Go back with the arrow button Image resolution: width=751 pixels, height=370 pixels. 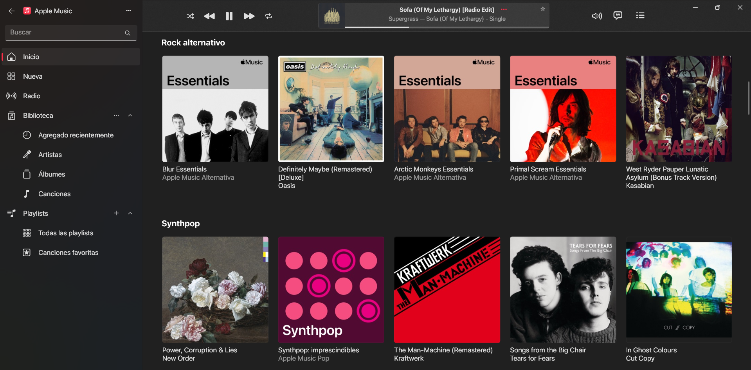pos(12,11)
